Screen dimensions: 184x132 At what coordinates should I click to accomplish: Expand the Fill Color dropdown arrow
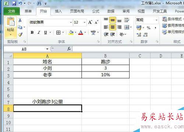point(75,33)
